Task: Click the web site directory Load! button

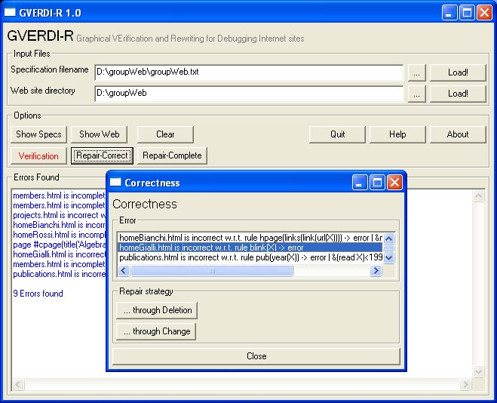Action: pyautogui.click(x=458, y=94)
